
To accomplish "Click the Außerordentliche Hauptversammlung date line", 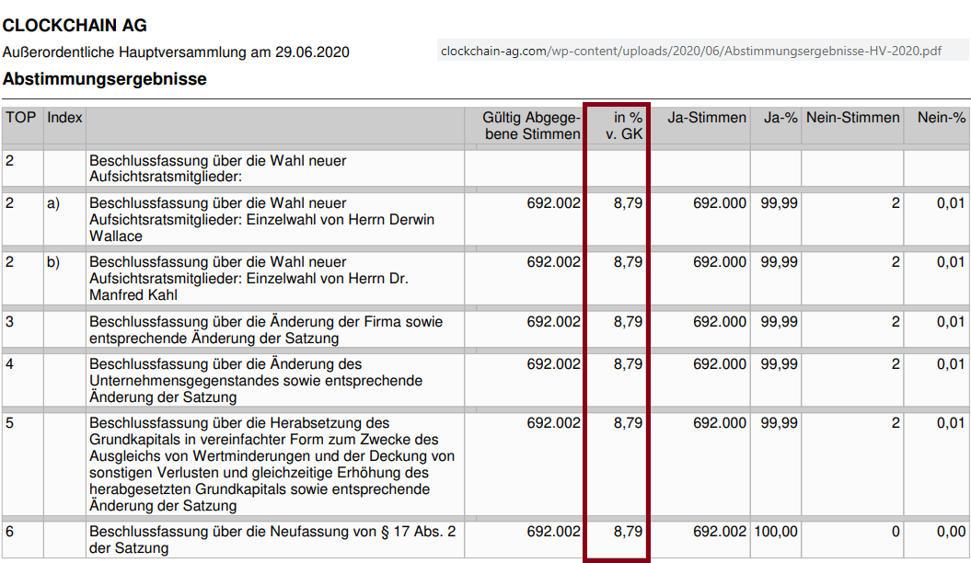I will click(x=176, y=52).
